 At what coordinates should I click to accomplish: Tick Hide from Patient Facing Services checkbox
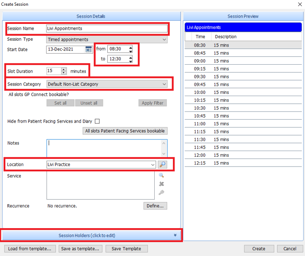(97, 121)
